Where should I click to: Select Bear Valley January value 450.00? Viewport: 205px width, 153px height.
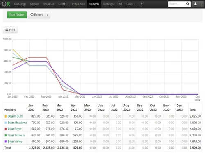coord(36,142)
